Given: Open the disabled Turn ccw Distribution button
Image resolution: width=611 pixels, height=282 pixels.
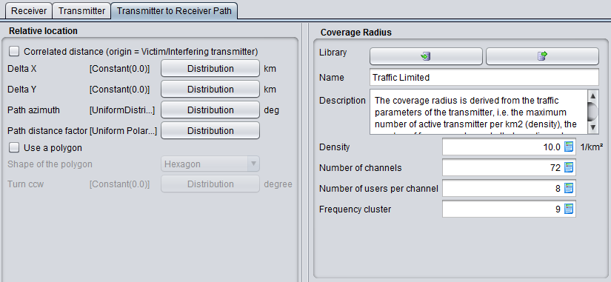Looking at the screenshot, I should point(210,184).
